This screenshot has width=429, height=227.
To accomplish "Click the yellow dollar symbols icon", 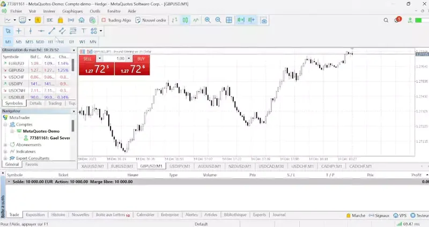I will pos(38,20).
